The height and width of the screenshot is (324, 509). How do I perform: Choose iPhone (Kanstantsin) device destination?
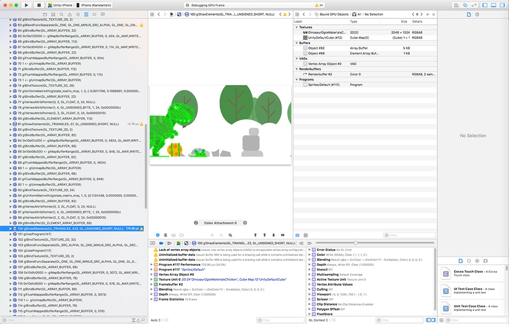coord(94,5)
